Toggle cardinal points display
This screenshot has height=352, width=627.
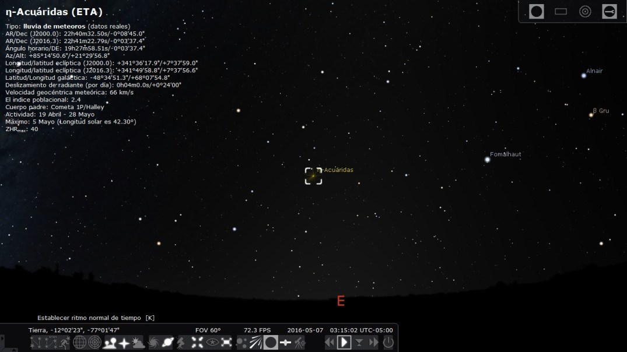click(124, 343)
